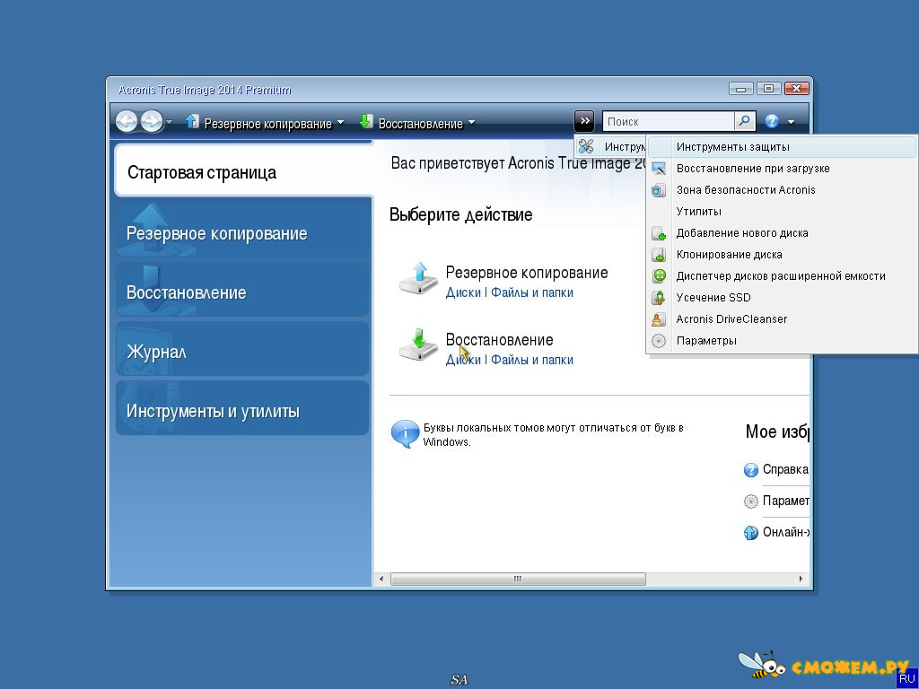Click backup icon in toolbar

(x=192, y=121)
